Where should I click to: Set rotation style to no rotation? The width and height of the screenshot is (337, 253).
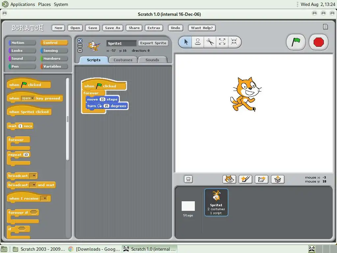[x=80, y=50]
